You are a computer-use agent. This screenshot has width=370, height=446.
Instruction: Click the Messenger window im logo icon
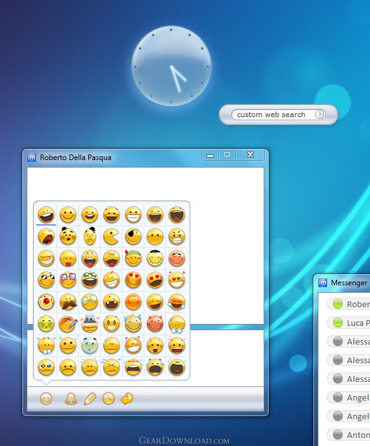[x=323, y=282]
